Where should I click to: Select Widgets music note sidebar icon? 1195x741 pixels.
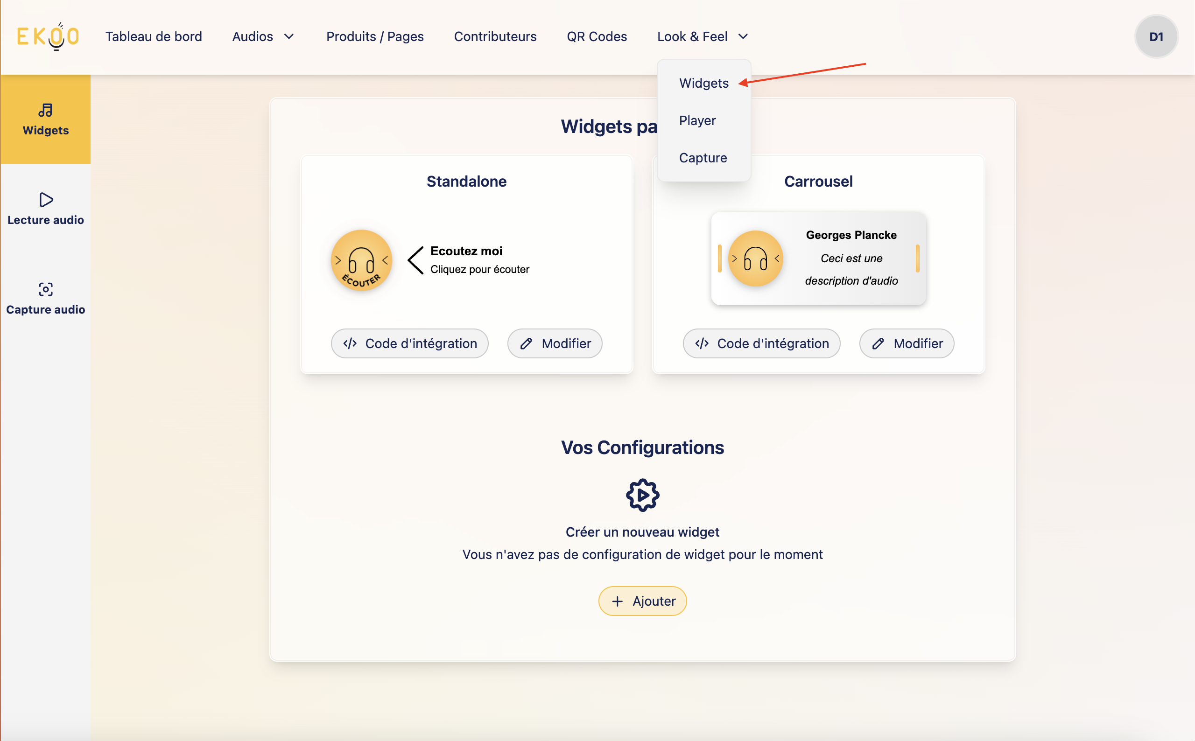pos(46,111)
